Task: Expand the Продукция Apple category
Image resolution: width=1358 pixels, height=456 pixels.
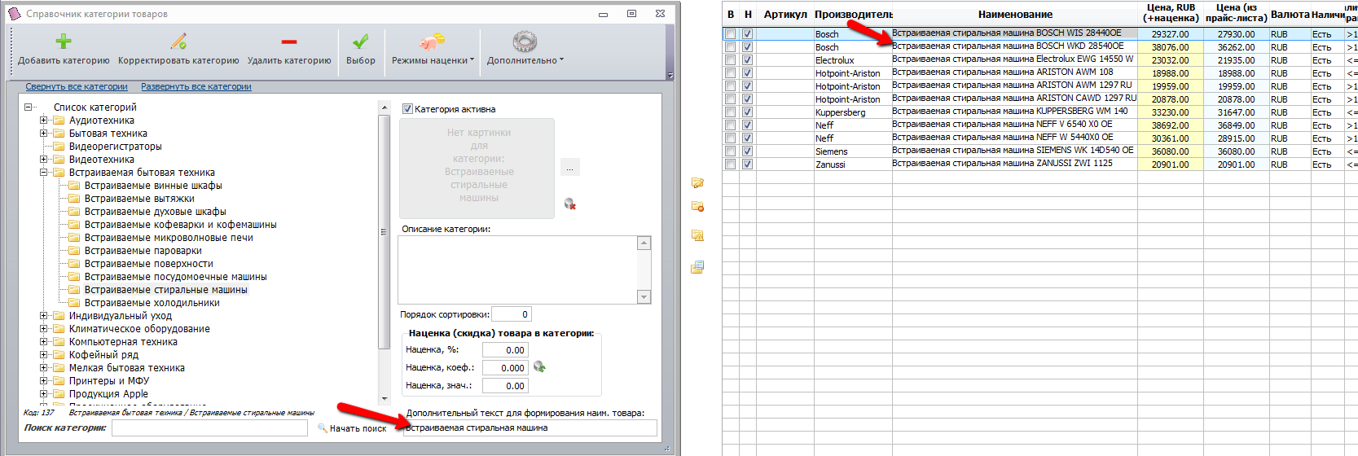Action: (43, 393)
